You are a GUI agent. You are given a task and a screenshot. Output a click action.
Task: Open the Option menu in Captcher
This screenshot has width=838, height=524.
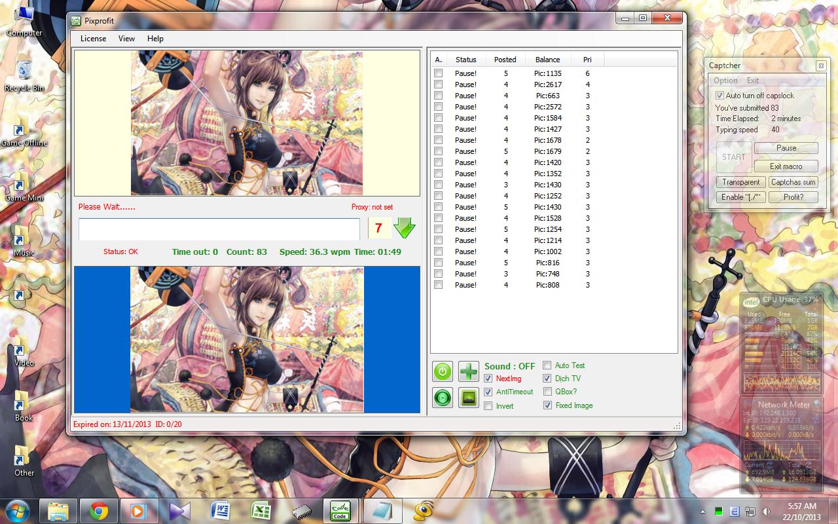tap(725, 81)
